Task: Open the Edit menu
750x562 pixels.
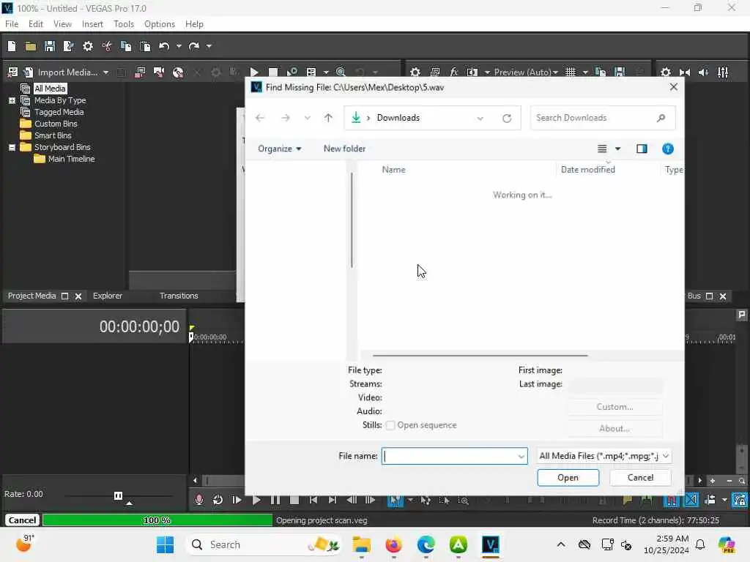Action: pyautogui.click(x=35, y=24)
